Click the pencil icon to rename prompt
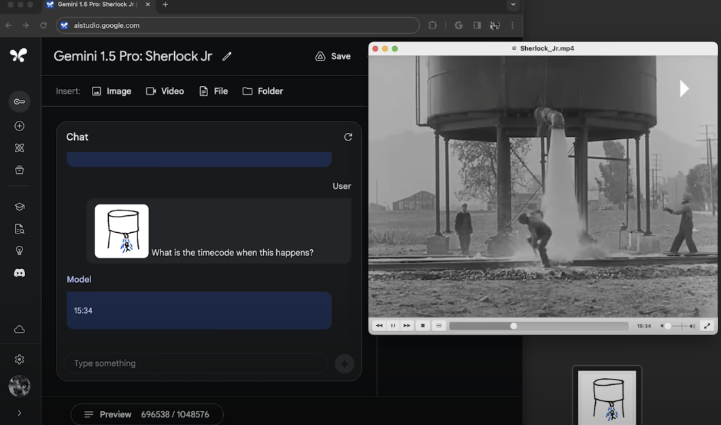 click(227, 56)
